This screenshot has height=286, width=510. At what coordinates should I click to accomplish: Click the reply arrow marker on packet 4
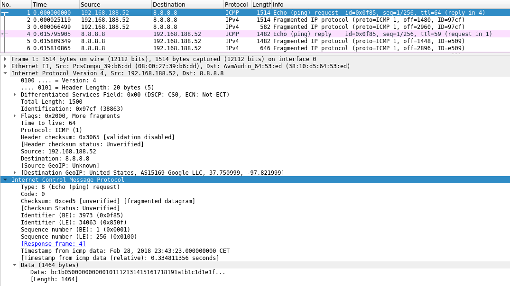(5, 34)
